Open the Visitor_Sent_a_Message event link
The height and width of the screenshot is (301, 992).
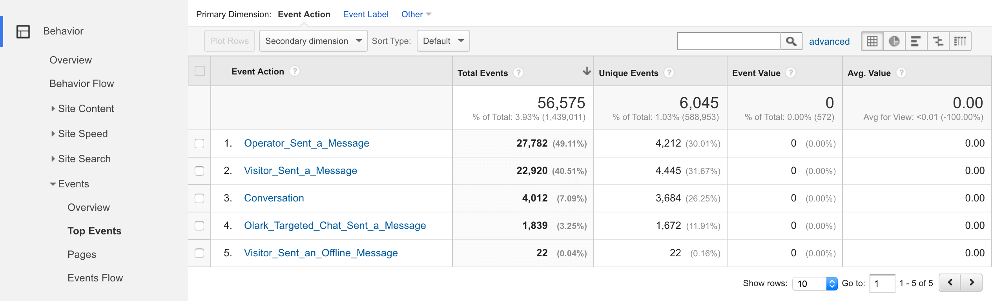[x=300, y=171]
